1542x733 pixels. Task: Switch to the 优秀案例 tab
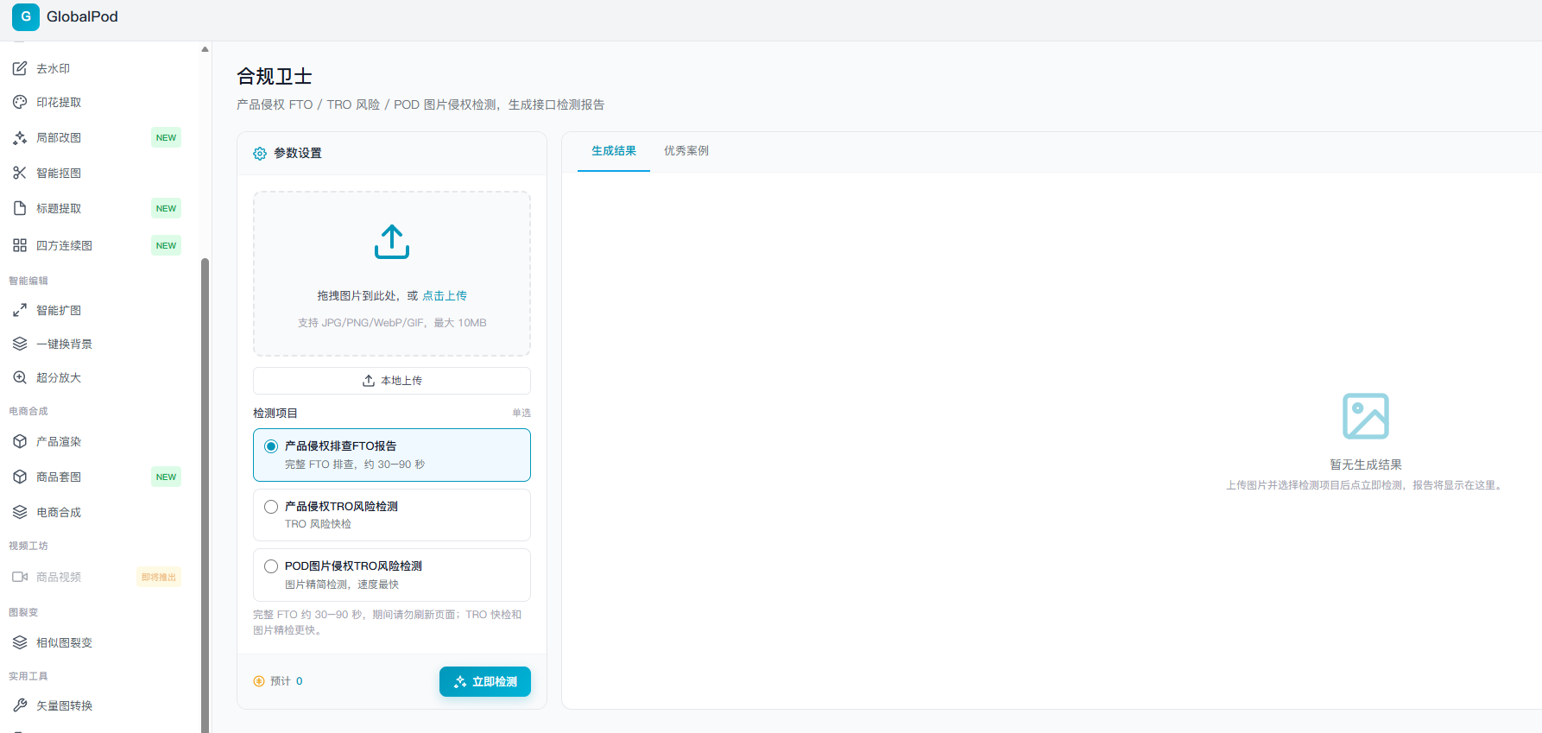(686, 151)
